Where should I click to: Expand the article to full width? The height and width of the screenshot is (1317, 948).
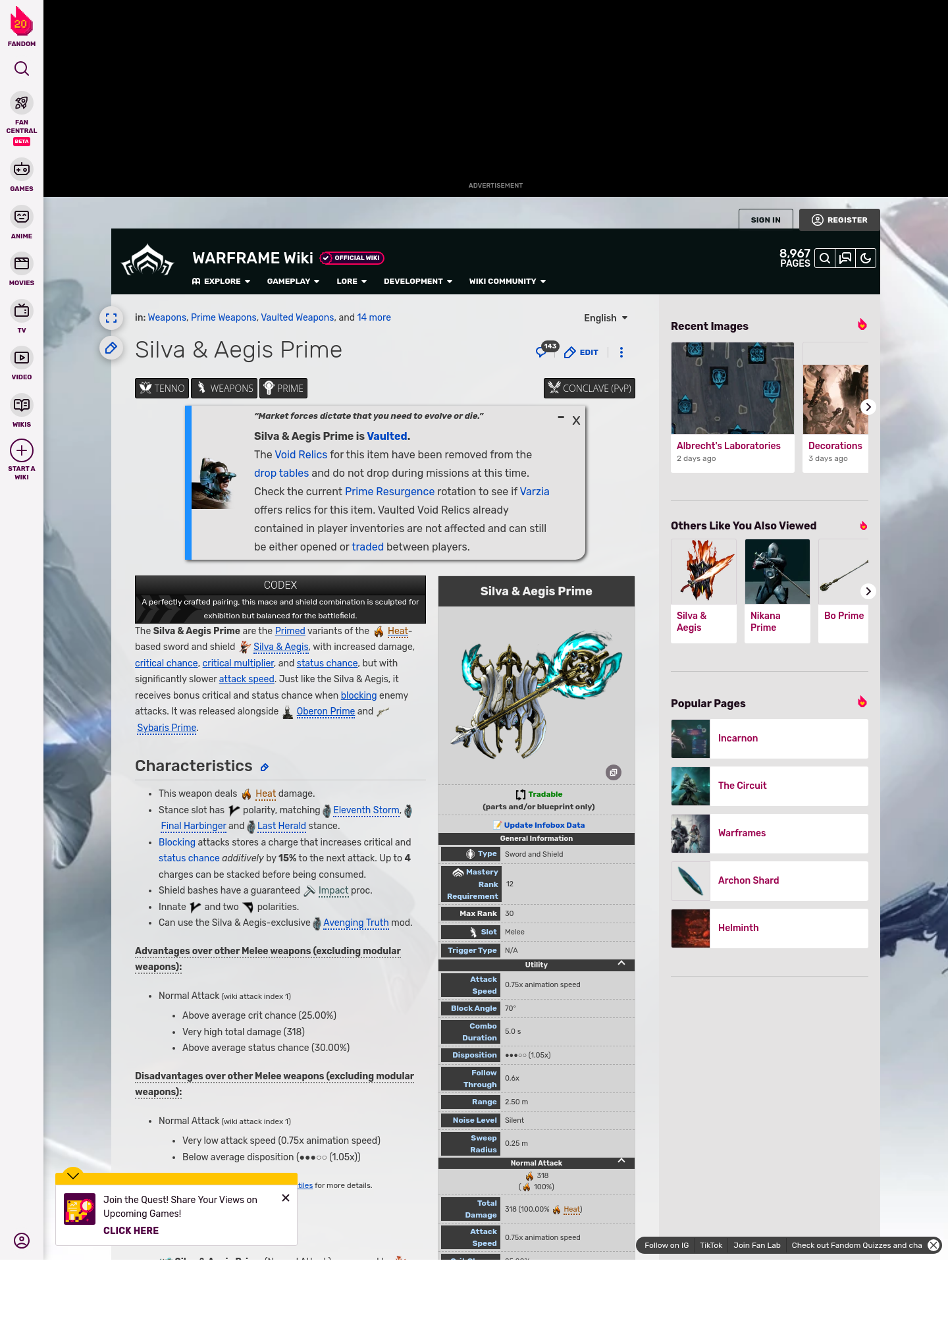pos(111,318)
